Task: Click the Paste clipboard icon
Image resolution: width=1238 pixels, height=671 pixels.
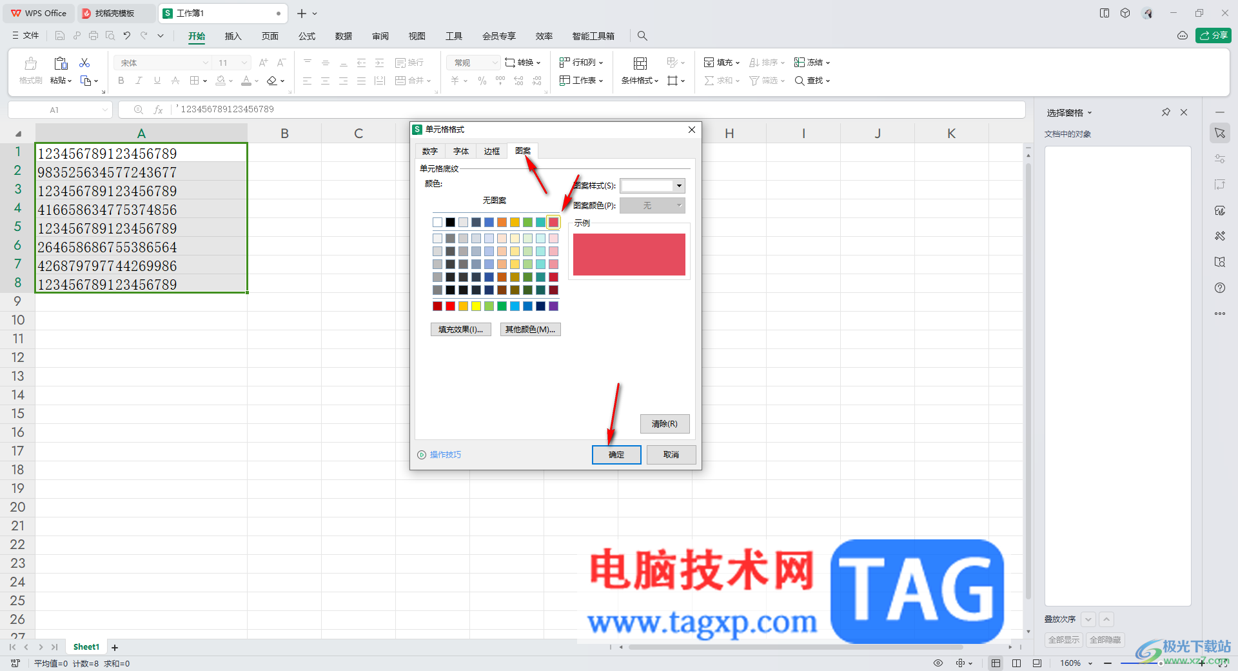Action: tap(61, 63)
